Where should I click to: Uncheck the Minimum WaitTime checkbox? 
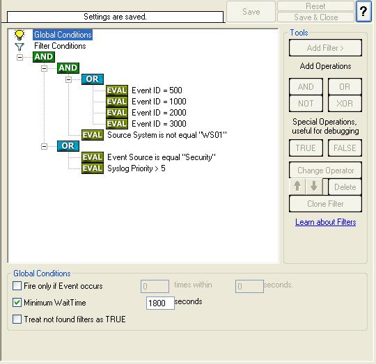[17, 303]
